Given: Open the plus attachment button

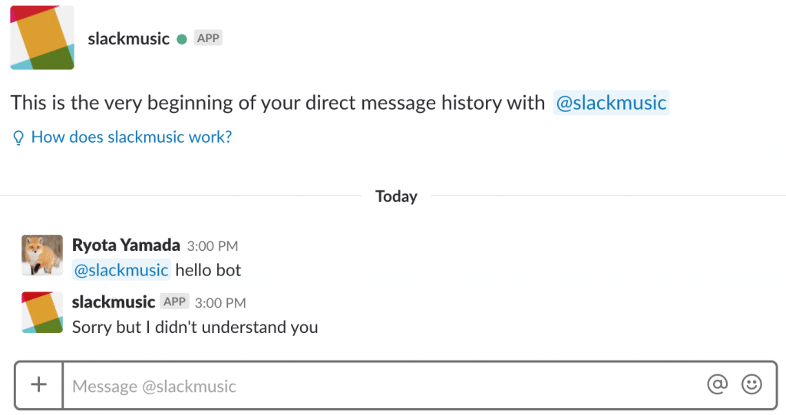Looking at the screenshot, I should tap(38, 385).
